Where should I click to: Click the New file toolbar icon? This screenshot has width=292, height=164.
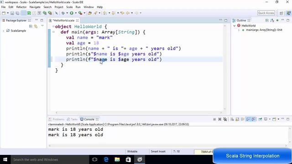[4, 13]
